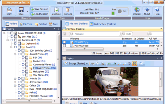Open the Display panel dropdown arrow
165x104 pixels.
[x=157, y=58]
